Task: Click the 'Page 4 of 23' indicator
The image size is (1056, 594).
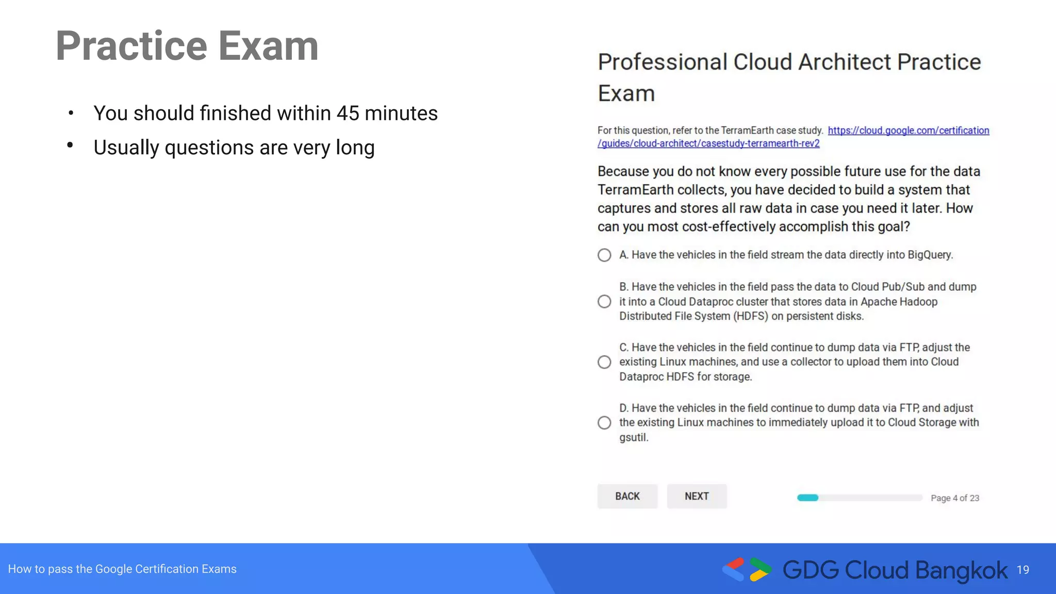Action: pos(955,498)
